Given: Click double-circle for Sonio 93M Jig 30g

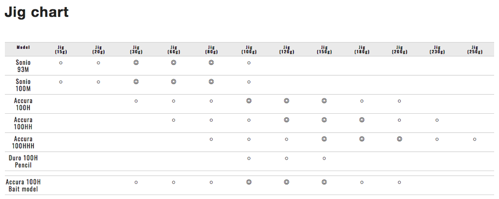Looking at the screenshot, I should (x=136, y=63).
